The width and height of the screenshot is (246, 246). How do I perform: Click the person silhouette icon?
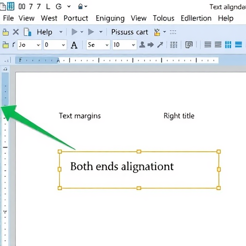pos(142,45)
